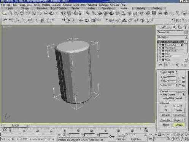Screen dimensions: 189x142
Task: Click the Pin Stack icon
Action: click(x=160, y=65)
